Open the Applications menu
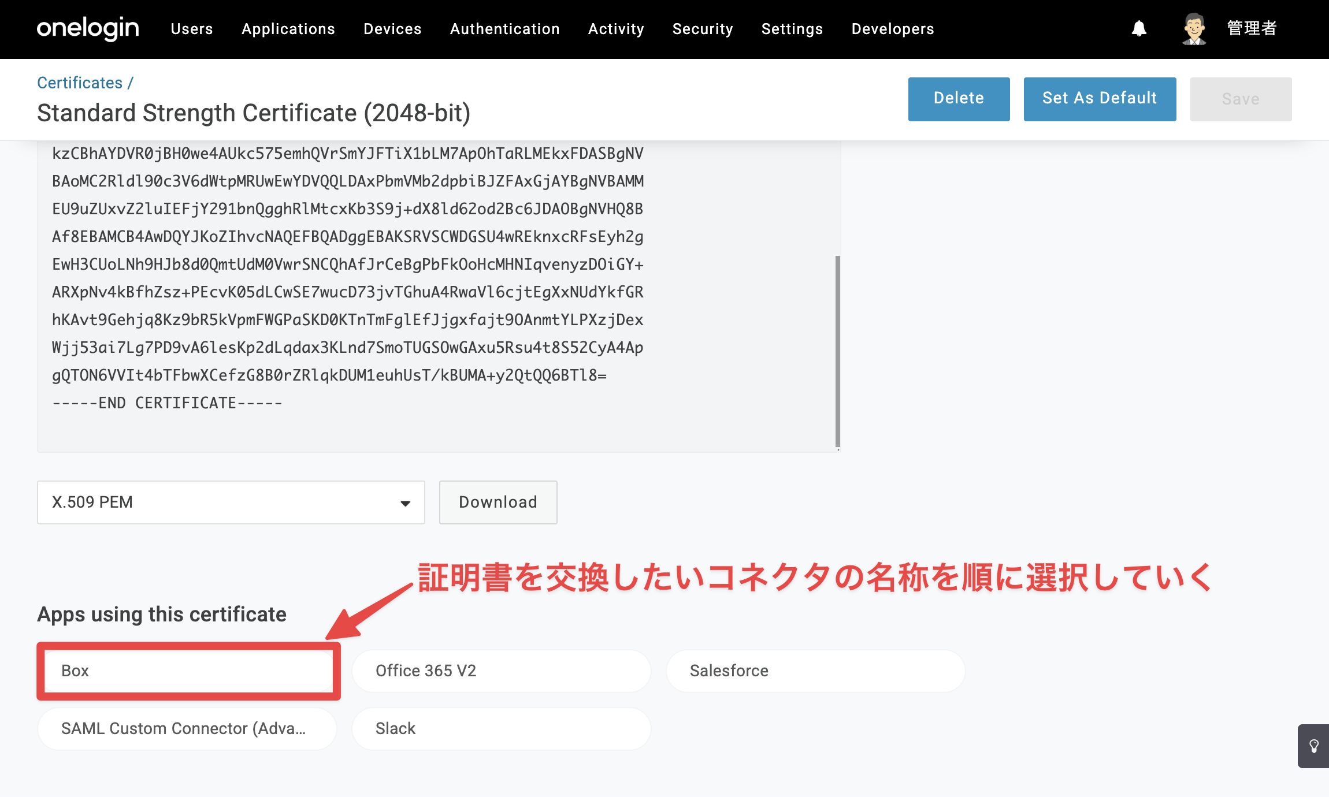Viewport: 1329px width, 797px height. [288, 29]
